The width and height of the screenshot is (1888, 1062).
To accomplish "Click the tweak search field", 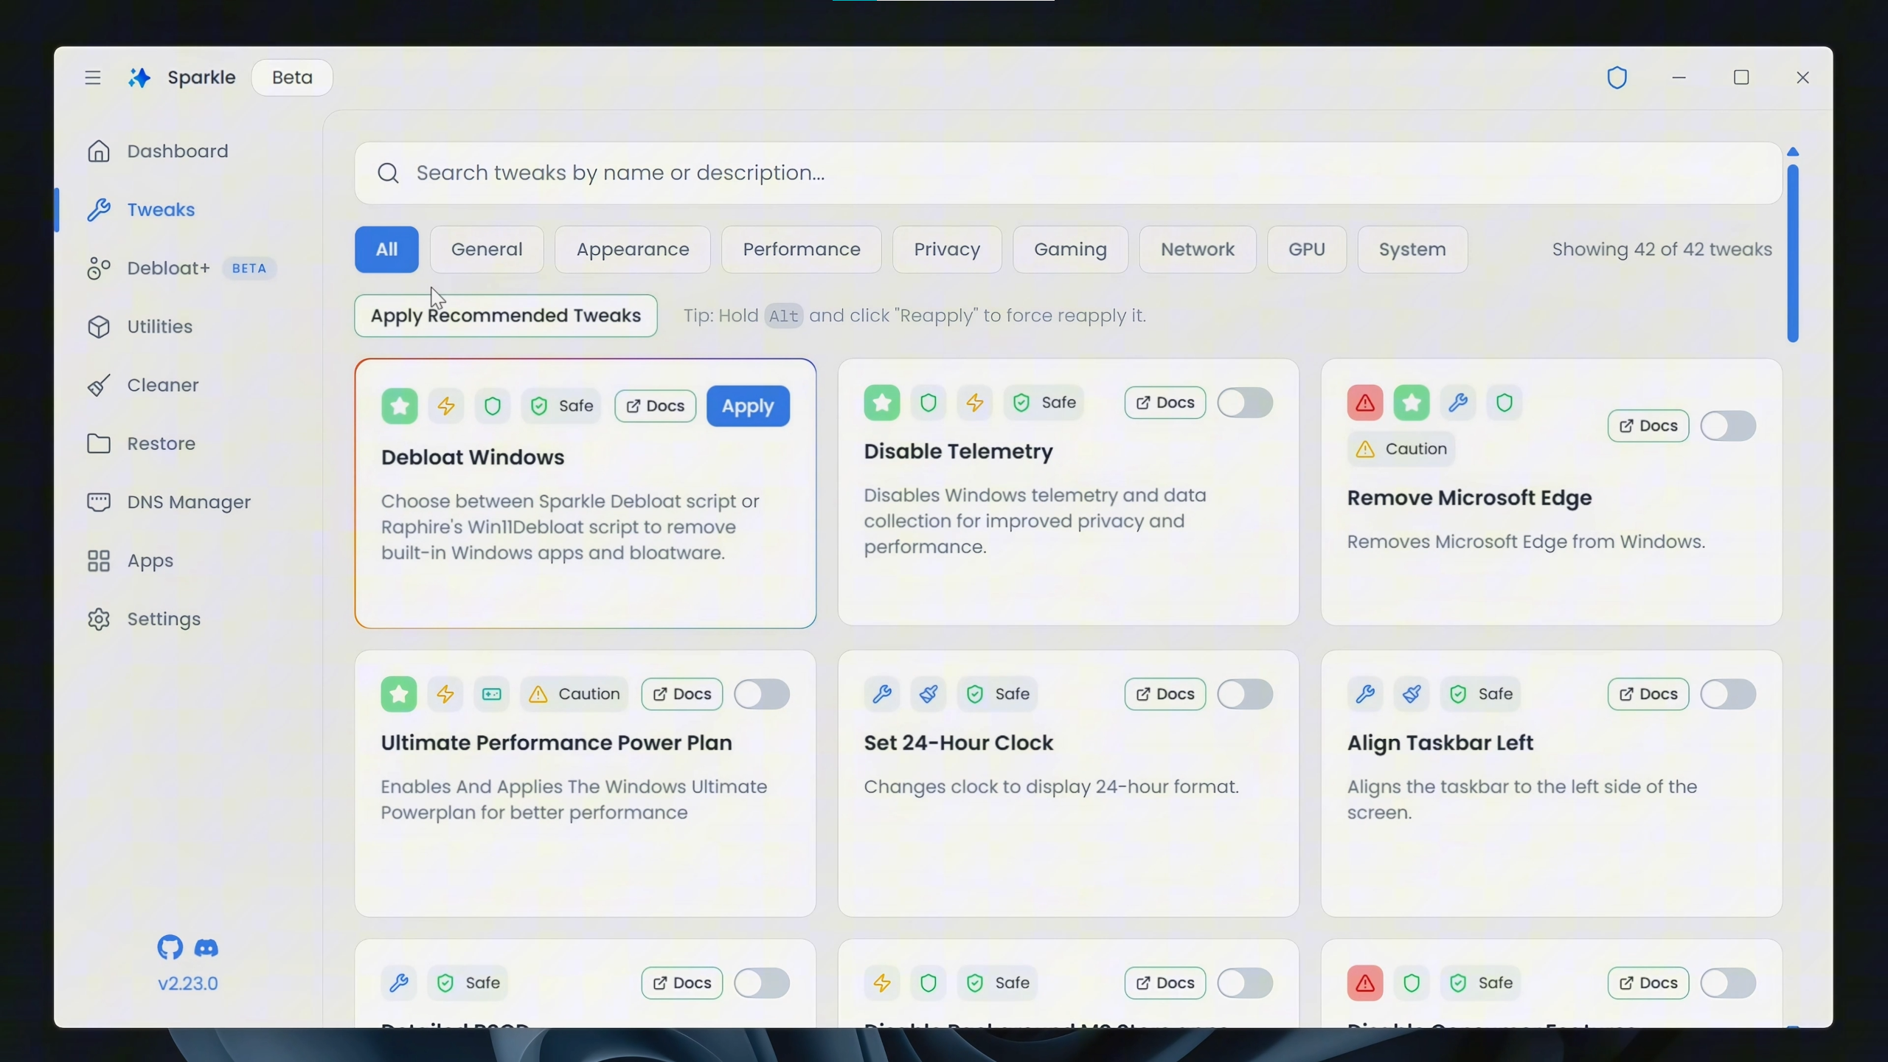I will coord(1068,173).
